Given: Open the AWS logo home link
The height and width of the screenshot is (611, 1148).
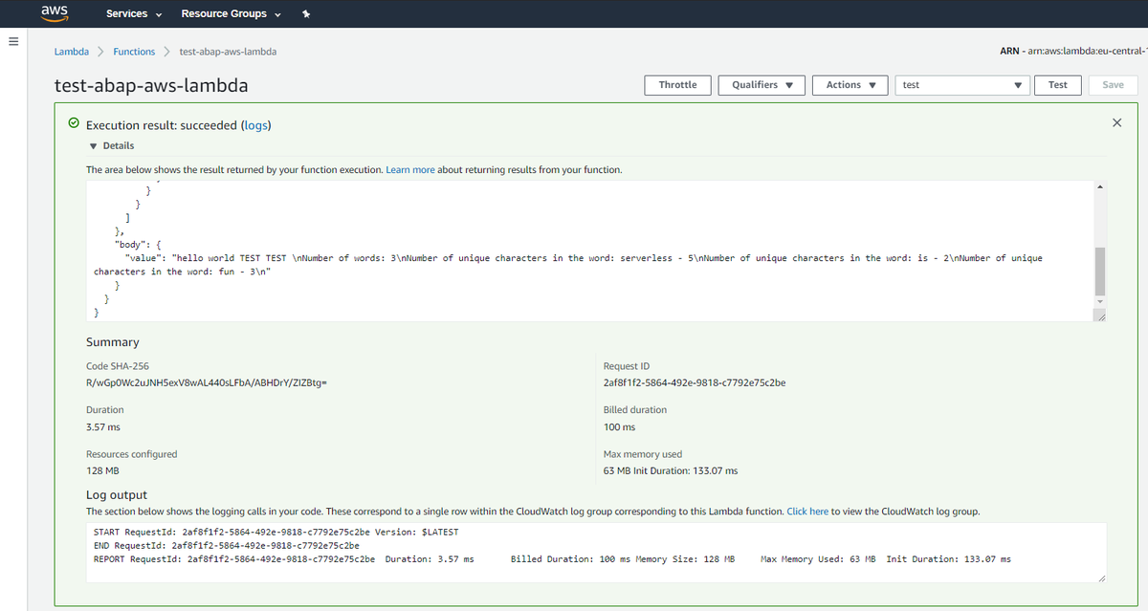Looking at the screenshot, I should 53,12.
